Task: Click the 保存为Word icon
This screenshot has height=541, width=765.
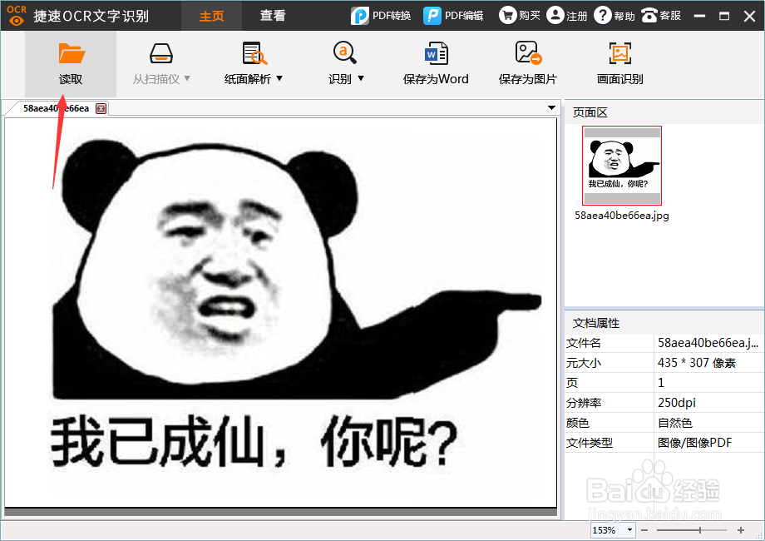Action: point(437,53)
